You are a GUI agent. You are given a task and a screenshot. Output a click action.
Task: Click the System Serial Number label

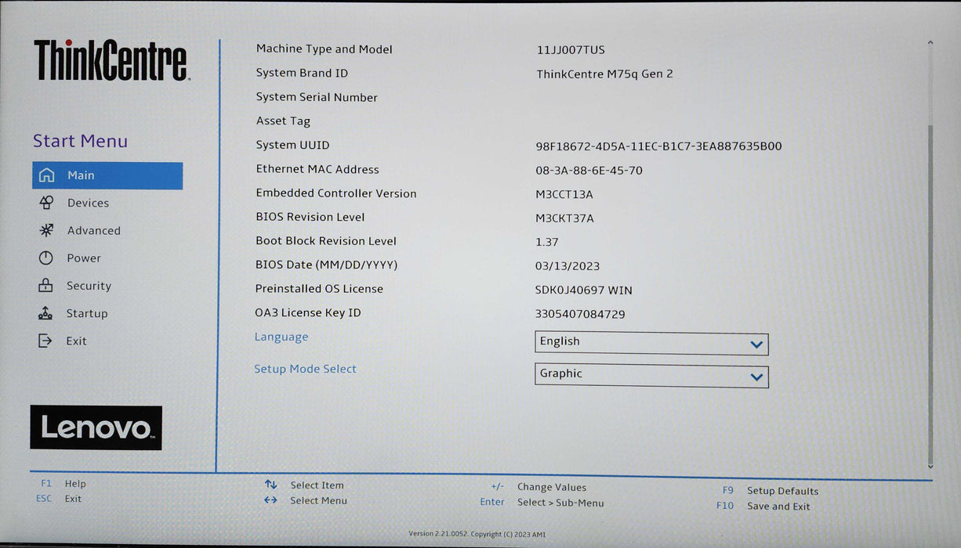pos(317,97)
